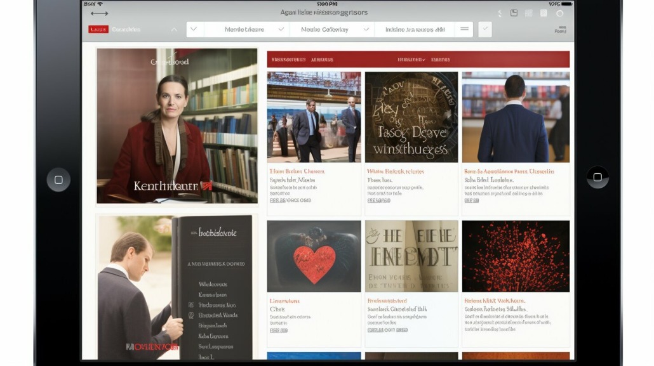
Task: Tap the Wi-Fi indicator in the status bar
Action: (x=100, y=4)
